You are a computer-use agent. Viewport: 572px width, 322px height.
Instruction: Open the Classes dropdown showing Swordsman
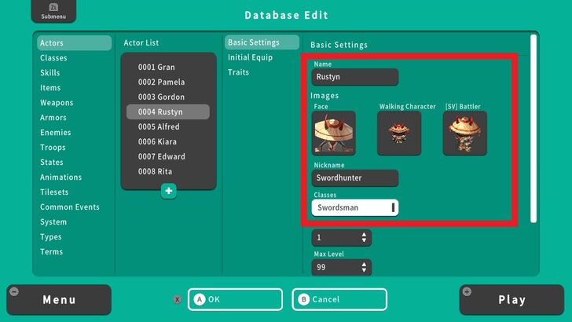354,207
